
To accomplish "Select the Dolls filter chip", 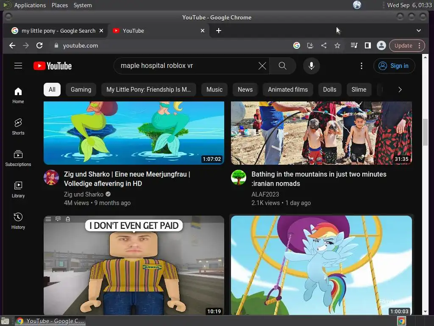I will [x=330, y=90].
